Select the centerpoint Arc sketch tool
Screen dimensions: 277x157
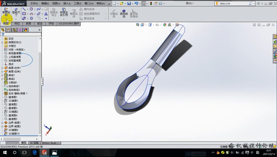[x=31, y=14]
